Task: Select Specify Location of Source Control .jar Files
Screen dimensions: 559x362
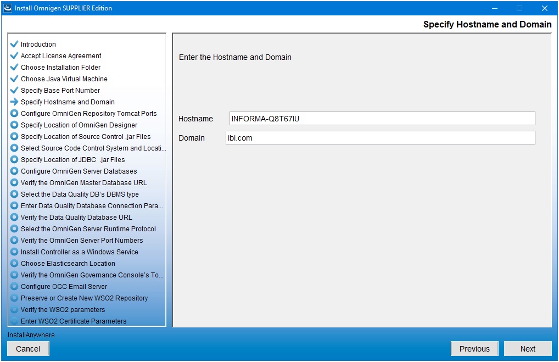Action: click(x=86, y=136)
